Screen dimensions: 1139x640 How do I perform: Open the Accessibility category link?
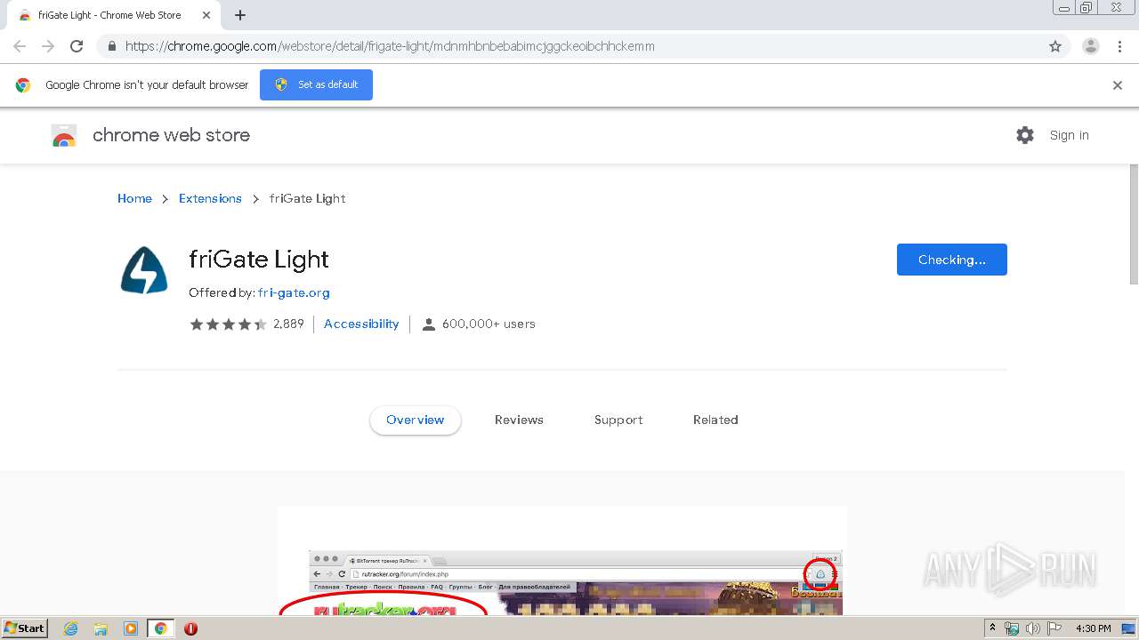pyautogui.click(x=361, y=324)
